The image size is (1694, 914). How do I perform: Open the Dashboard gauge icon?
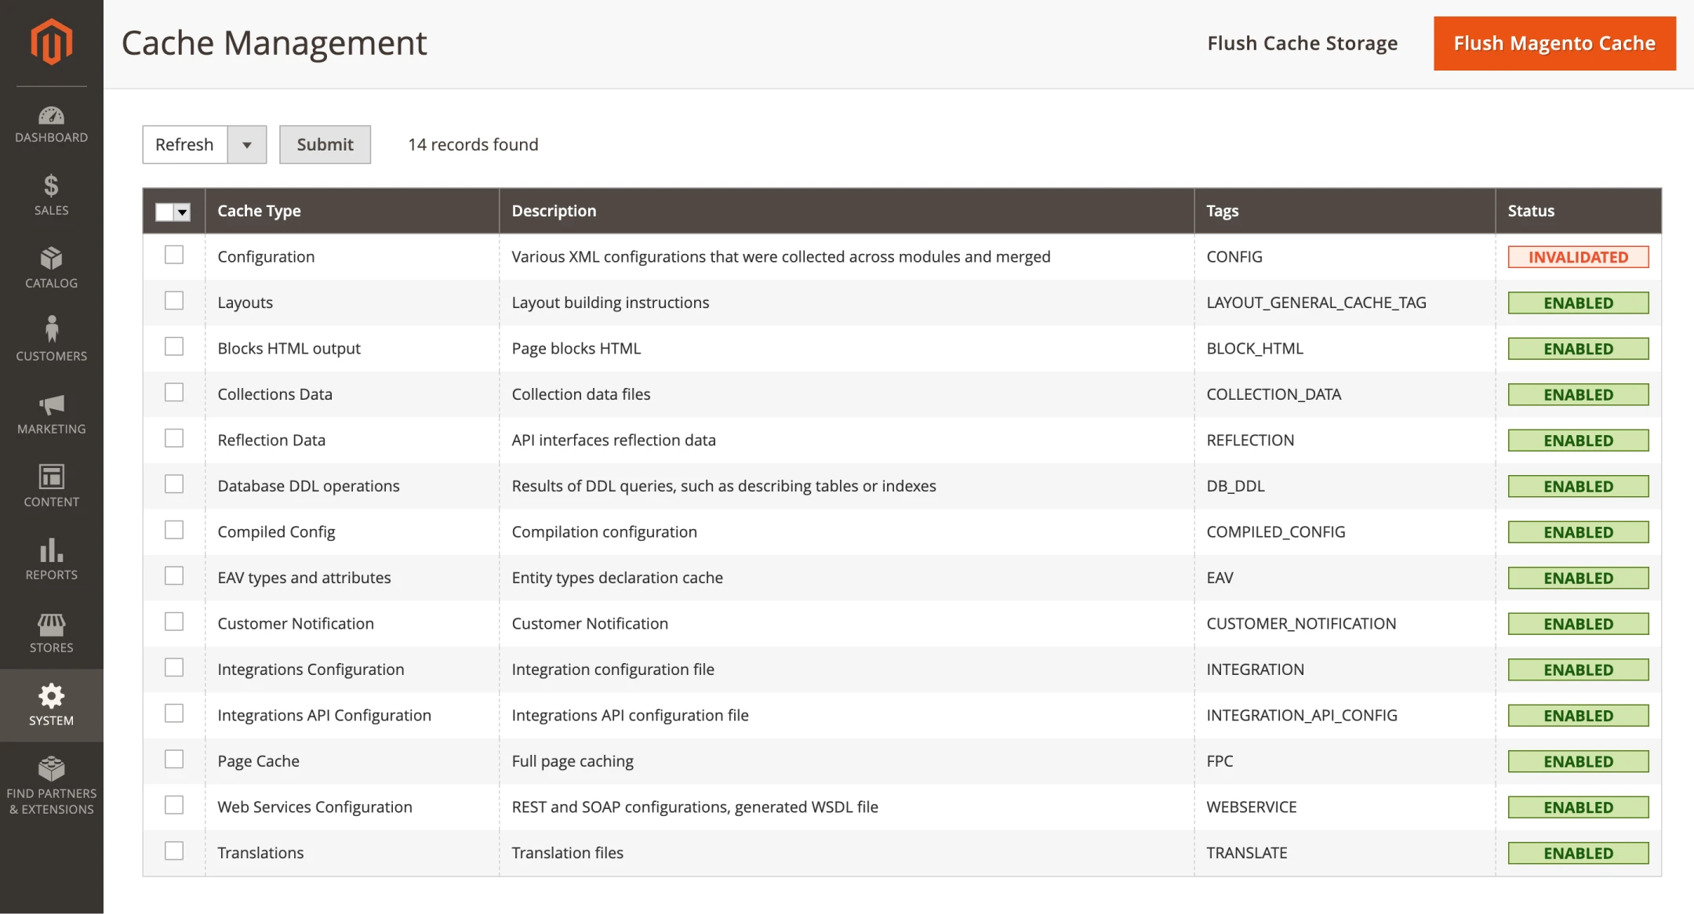pyautogui.click(x=52, y=116)
